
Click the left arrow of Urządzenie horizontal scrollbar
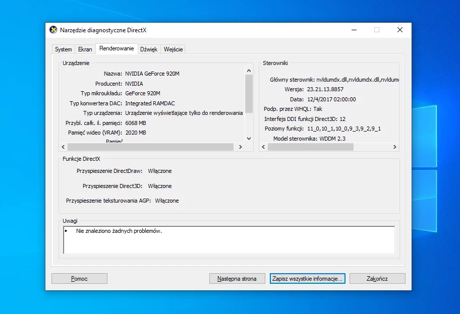[x=63, y=147]
